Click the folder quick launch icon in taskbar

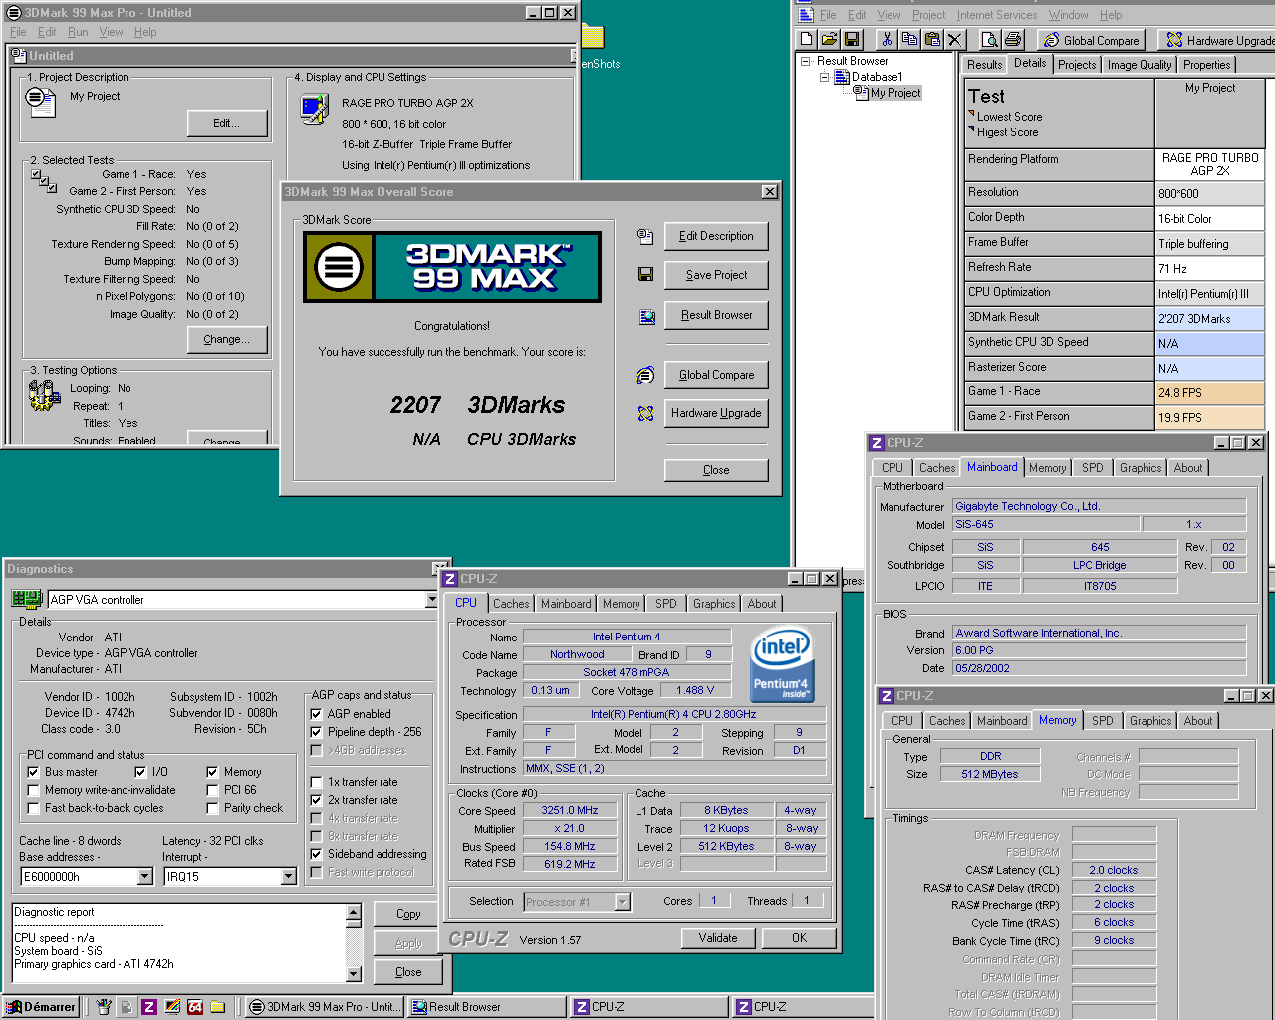click(218, 1007)
